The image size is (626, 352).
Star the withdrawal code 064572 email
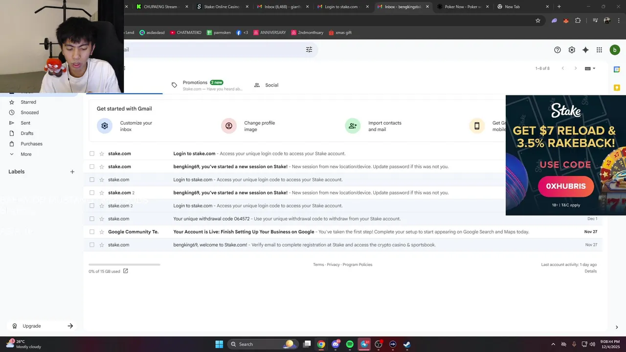[102, 219]
